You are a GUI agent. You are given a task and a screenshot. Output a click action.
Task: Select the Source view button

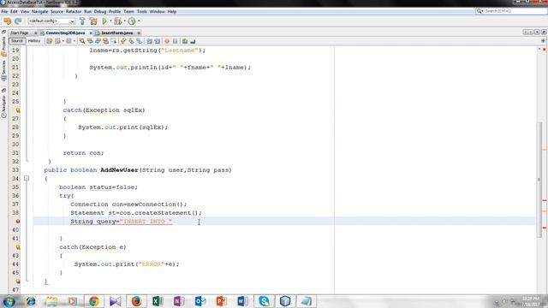click(x=17, y=41)
